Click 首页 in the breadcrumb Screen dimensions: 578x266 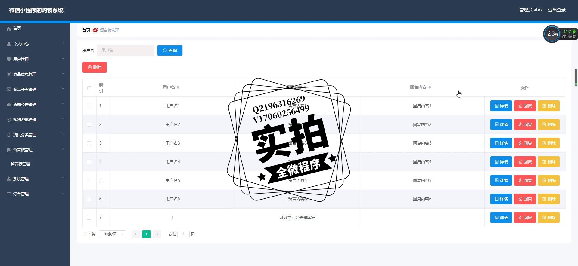coord(86,30)
